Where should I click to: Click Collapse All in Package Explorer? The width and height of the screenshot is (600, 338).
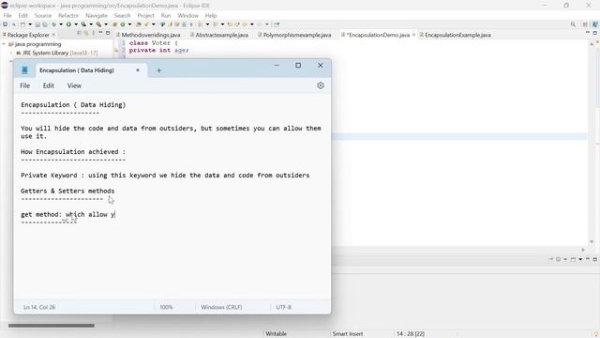pyautogui.click(x=79, y=34)
